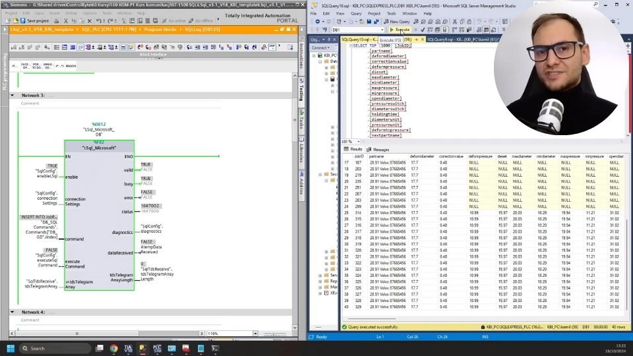Click the monitoring on/off glasses icon

coord(272,47)
